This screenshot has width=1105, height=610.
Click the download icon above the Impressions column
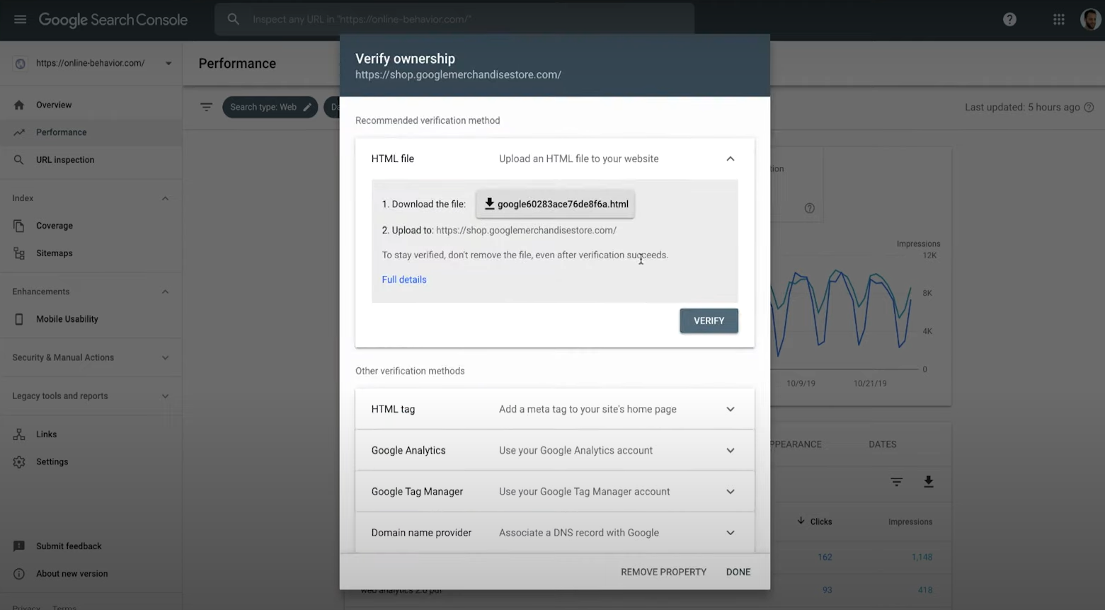[928, 482]
